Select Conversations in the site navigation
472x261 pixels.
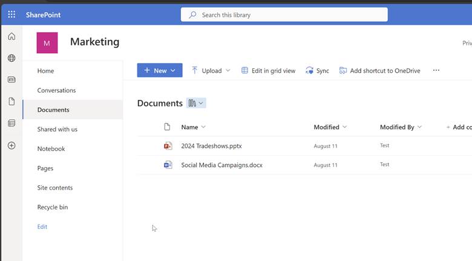pos(56,90)
